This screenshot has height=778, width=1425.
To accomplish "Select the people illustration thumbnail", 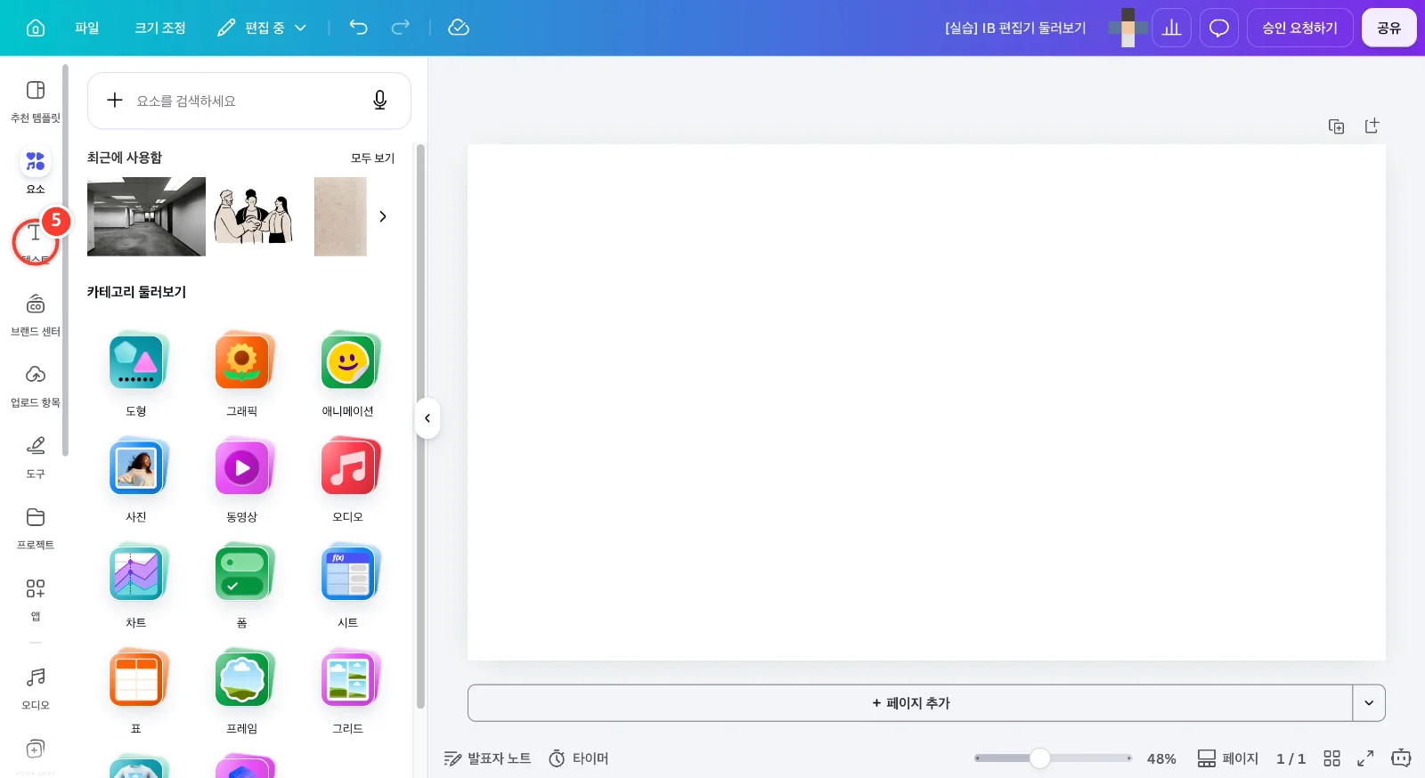I will pyautogui.click(x=254, y=216).
